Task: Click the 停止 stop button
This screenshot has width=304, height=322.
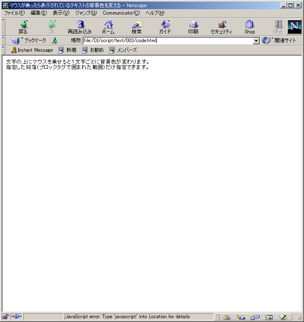Action: pos(278,27)
